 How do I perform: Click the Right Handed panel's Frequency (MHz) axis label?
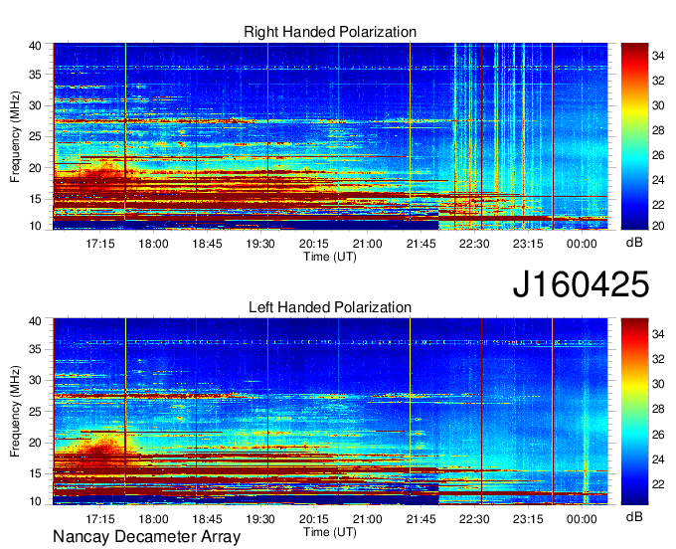[x=15, y=136]
